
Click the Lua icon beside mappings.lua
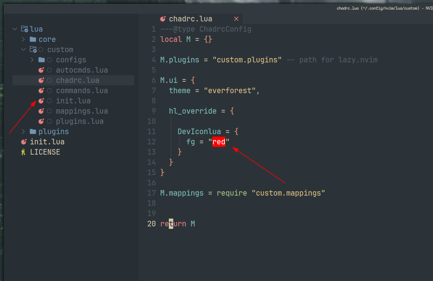click(x=41, y=111)
